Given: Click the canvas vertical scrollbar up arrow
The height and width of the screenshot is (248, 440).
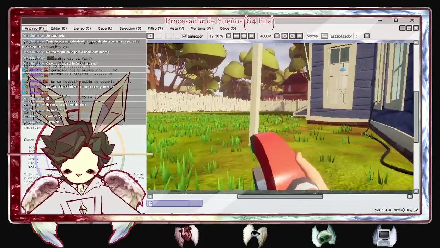Looking at the screenshot, I should click(x=416, y=42).
